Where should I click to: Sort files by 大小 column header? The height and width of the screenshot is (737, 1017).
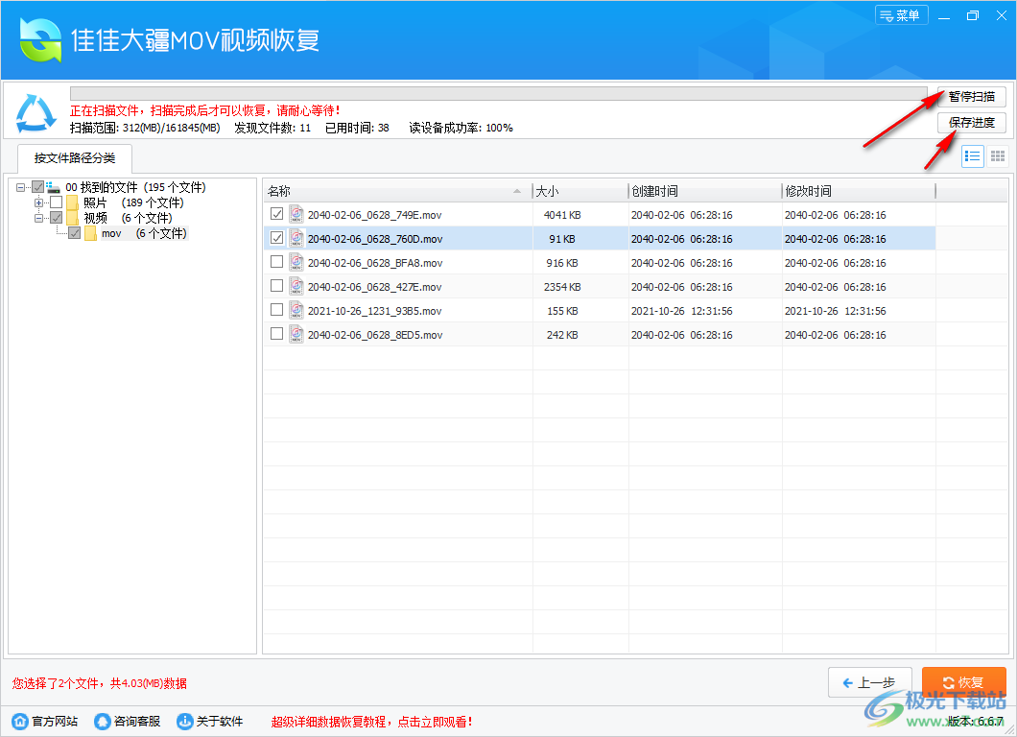point(579,191)
